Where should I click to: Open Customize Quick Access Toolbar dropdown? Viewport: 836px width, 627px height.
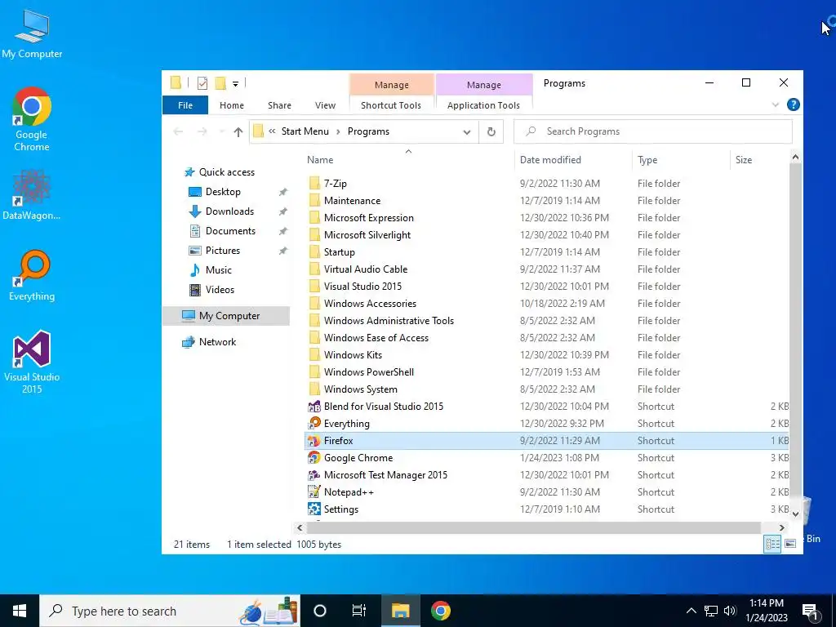(x=235, y=84)
